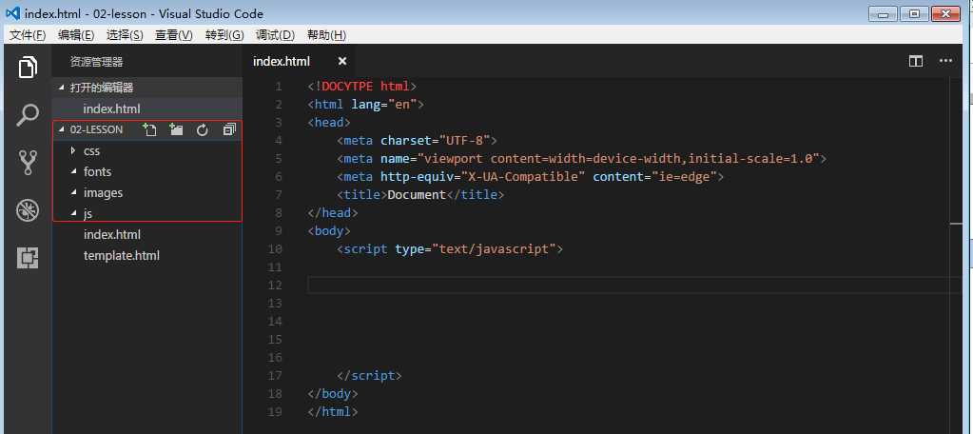Image resolution: width=973 pixels, height=434 pixels.
Task: Select the index.html editor tab
Action: coord(301,61)
